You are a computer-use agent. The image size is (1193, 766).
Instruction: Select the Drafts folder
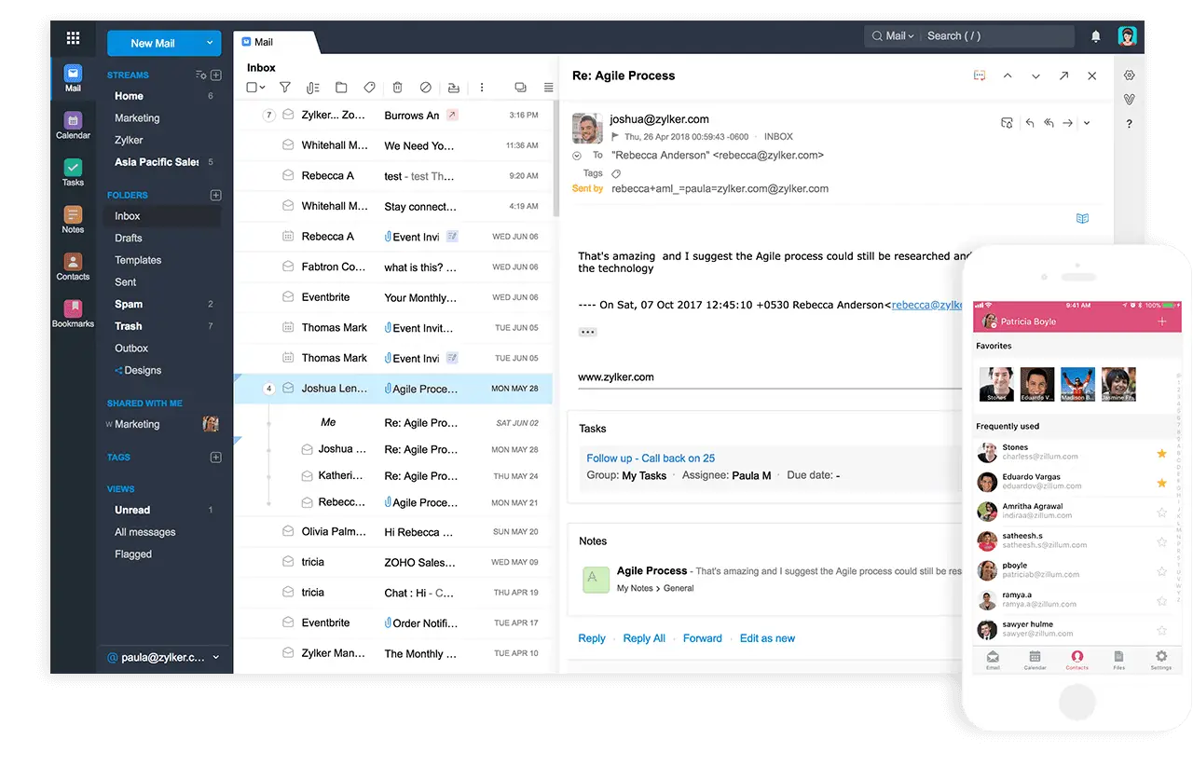click(x=129, y=238)
